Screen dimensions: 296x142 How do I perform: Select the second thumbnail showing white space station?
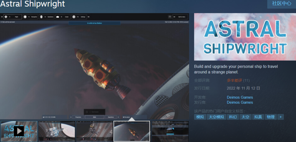tap(57, 131)
